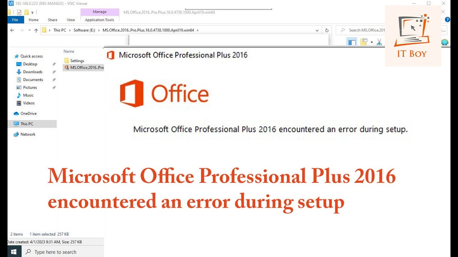Click the back arrow in Explorer

12,30
